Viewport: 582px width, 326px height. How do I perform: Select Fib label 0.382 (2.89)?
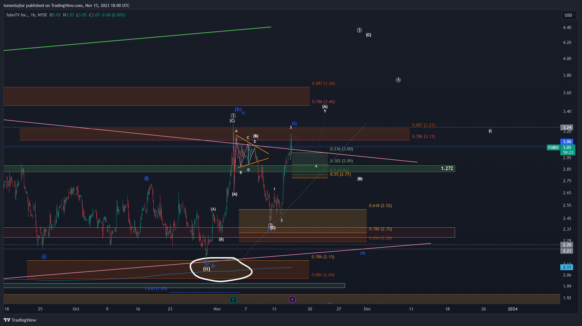click(x=341, y=161)
